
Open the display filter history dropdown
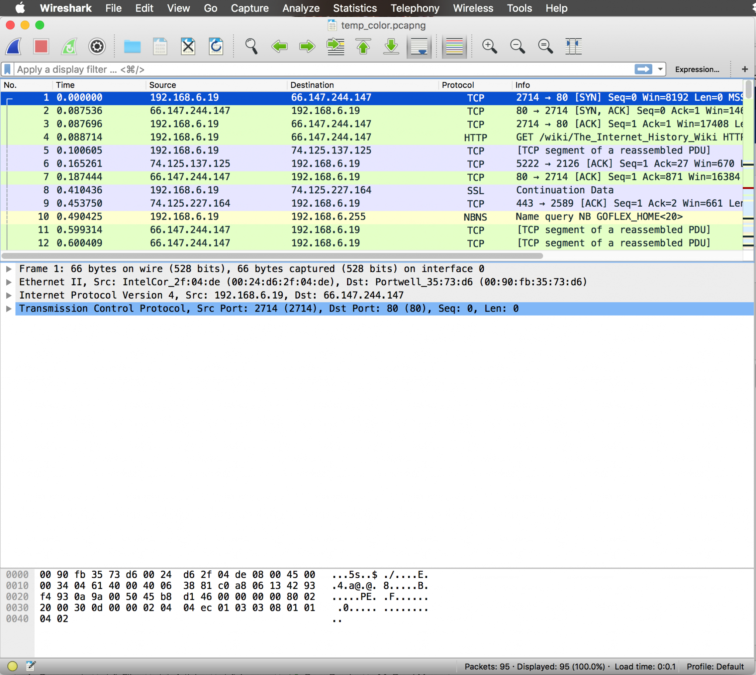point(660,69)
